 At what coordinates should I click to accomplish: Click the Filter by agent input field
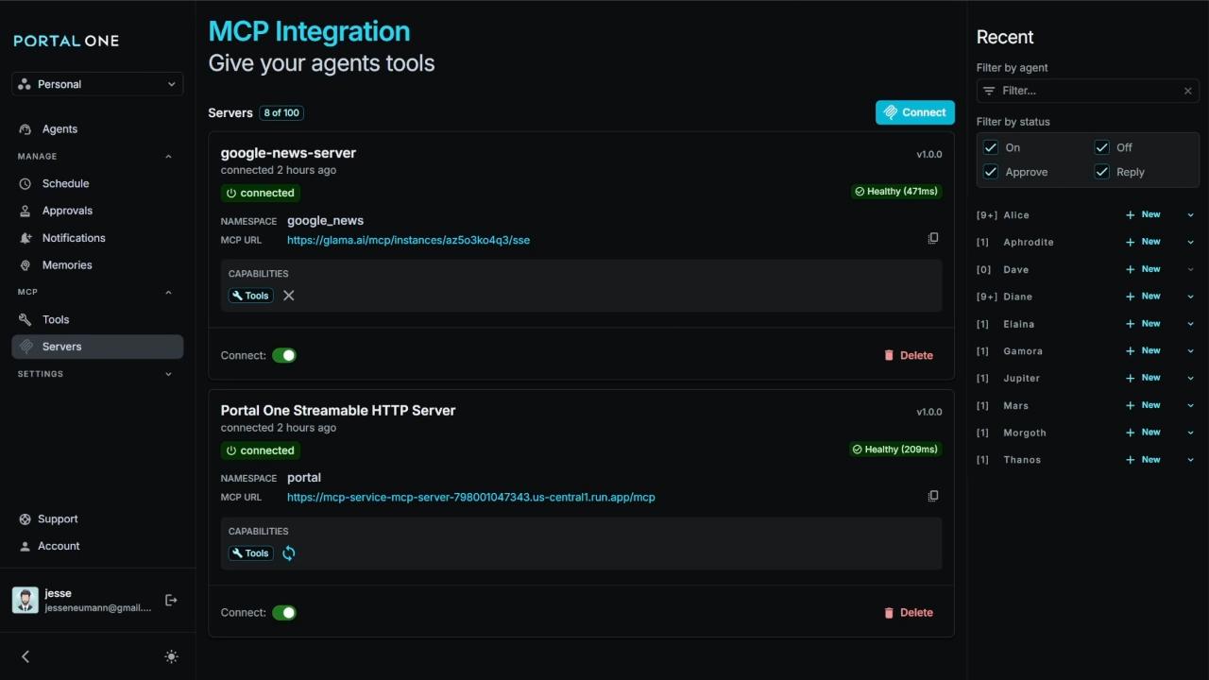(1086, 91)
